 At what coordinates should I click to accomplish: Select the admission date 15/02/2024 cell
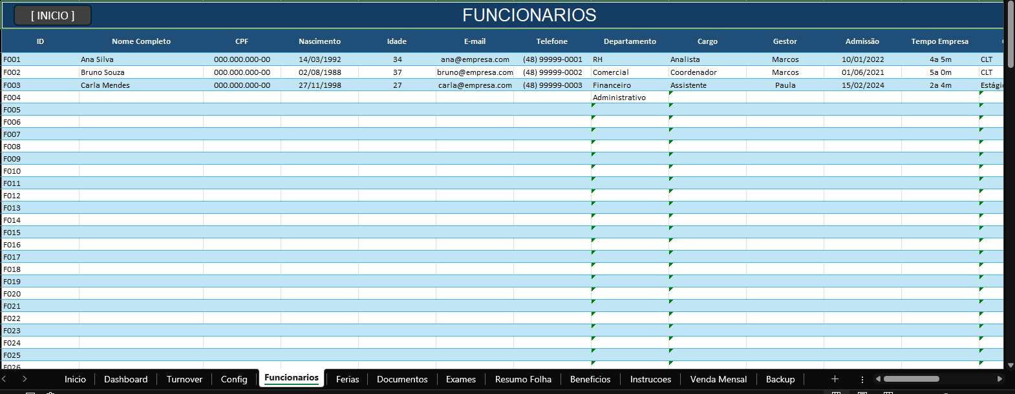(x=862, y=85)
